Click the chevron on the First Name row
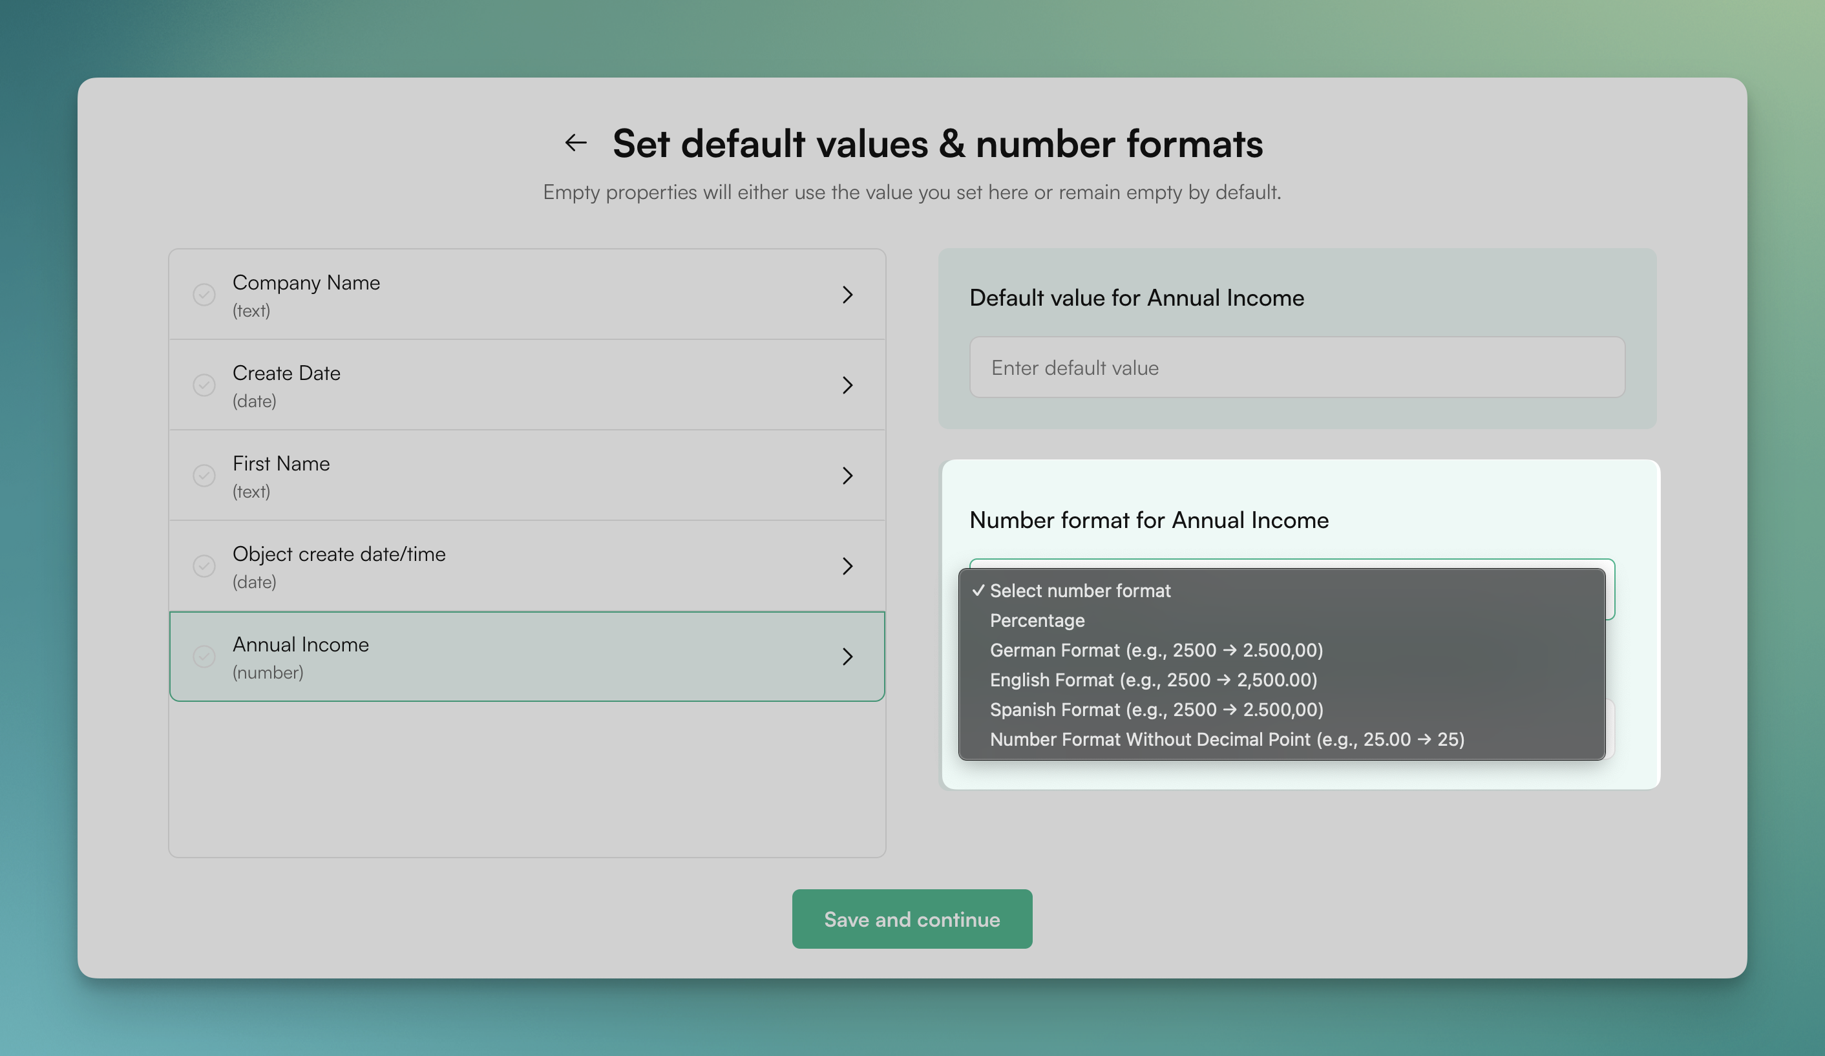 (x=848, y=475)
